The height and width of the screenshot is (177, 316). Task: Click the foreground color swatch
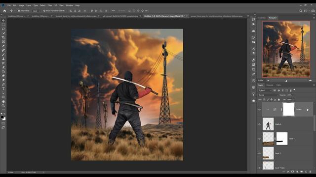pyautogui.click(x=2, y=117)
